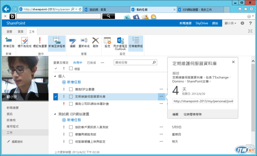This screenshot has height=156, width=257.
Task: Open SharePoint help question mark
Action: [250, 23]
